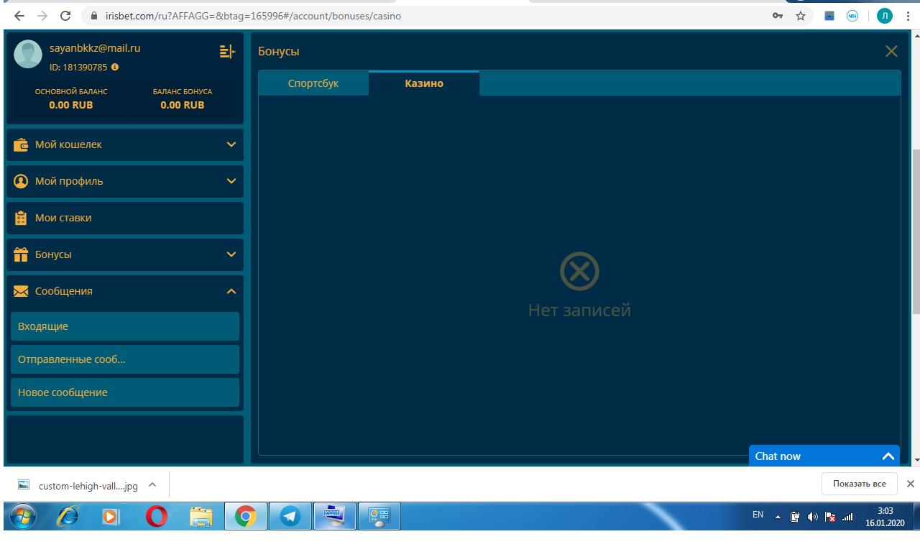
Task: Click the wallet icon for Мой кошелек
Action: pos(21,144)
